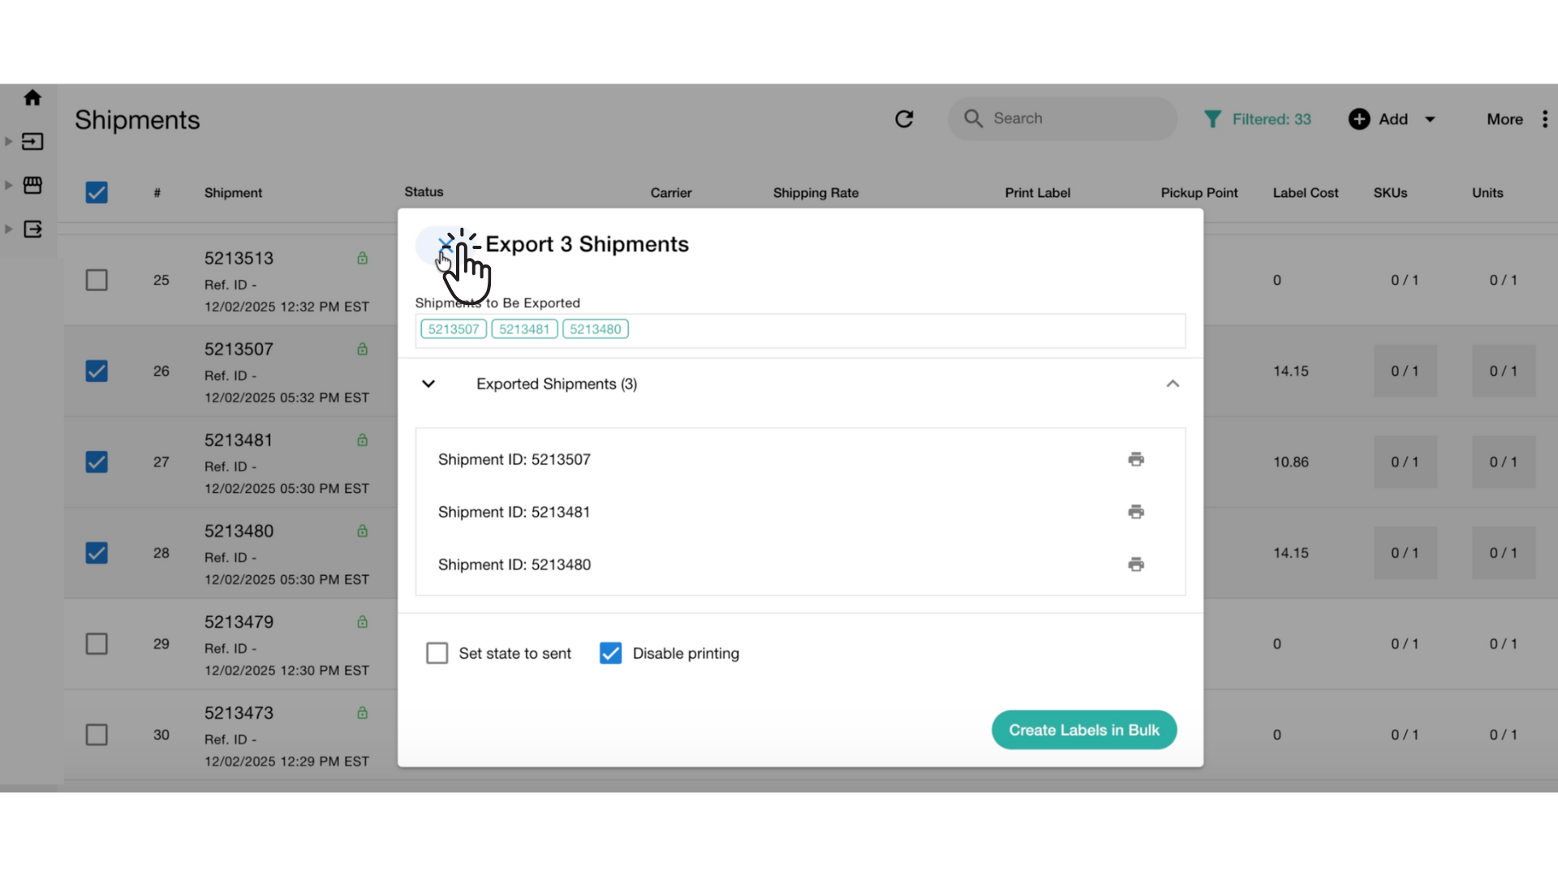
Task: Enable the Set state to sent checkbox
Action: pyautogui.click(x=437, y=653)
